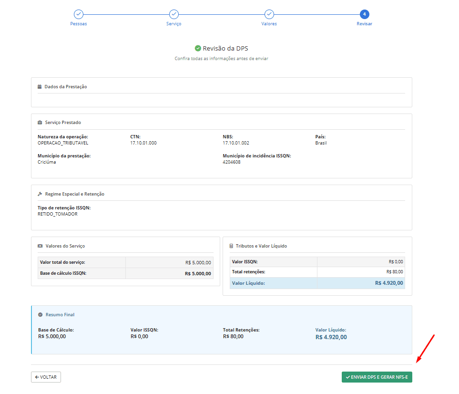459x394 pixels.
Task: Switch to the Serviço tab label
Action: 174,24
